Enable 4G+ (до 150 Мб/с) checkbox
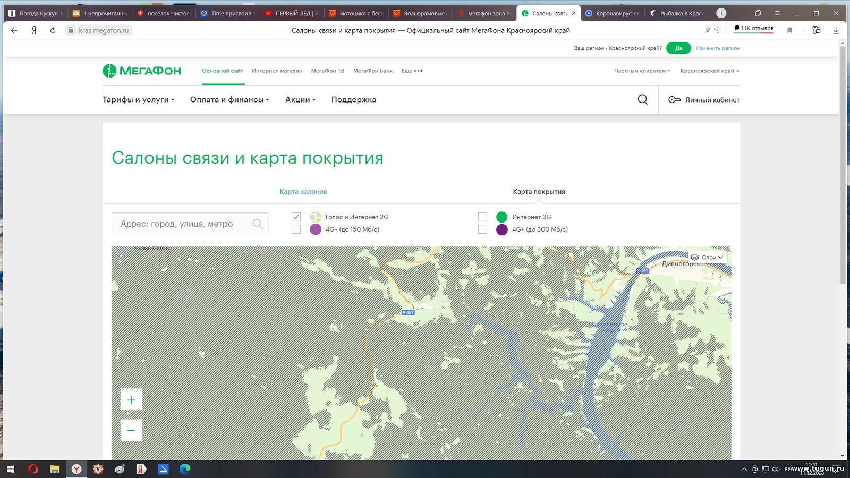The height and width of the screenshot is (478, 850). tap(296, 229)
